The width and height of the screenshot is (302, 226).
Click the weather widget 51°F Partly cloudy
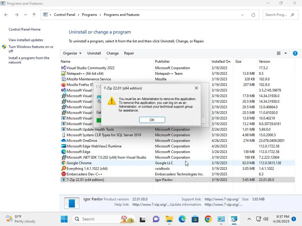coord(20,219)
